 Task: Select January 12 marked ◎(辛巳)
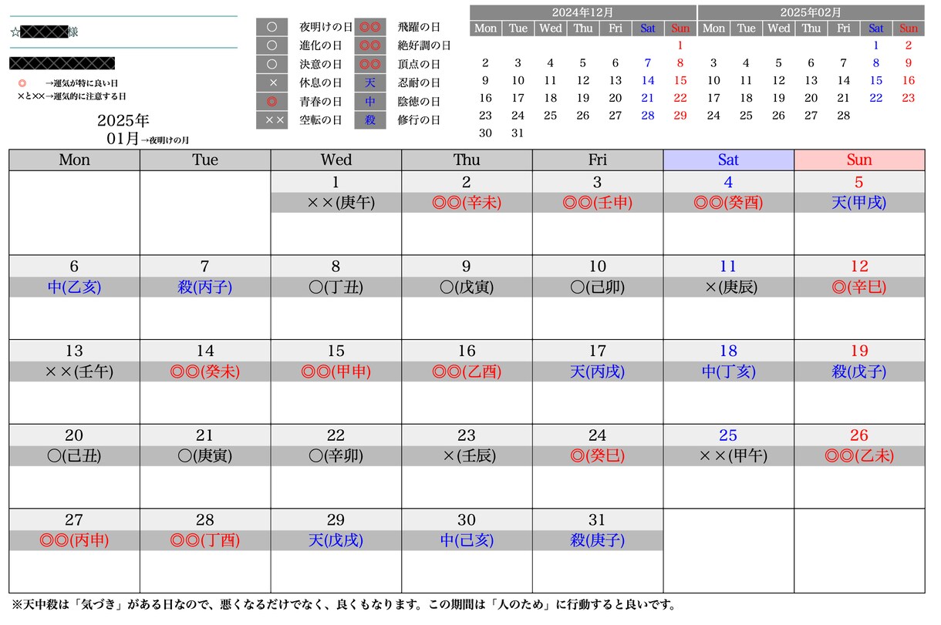(859, 297)
